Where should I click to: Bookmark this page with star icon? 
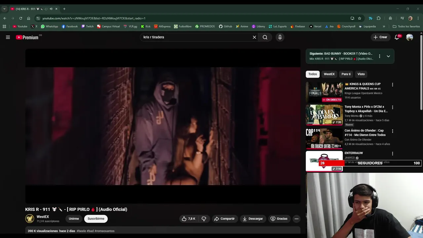pos(360,18)
